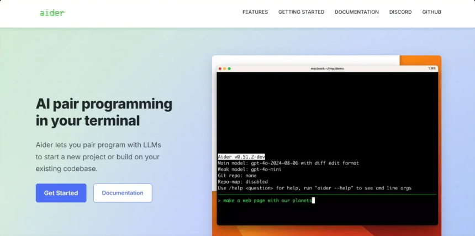Image resolution: width=475 pixels, height=236 pixels.
Task: Open Documentation from the top navigation
Action: (x=356, y=12)
